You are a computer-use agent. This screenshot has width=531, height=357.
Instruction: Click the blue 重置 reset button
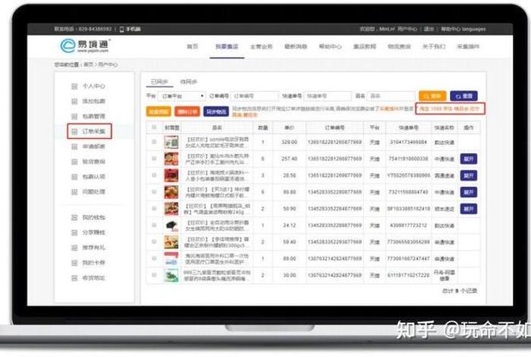pos(464,96)
